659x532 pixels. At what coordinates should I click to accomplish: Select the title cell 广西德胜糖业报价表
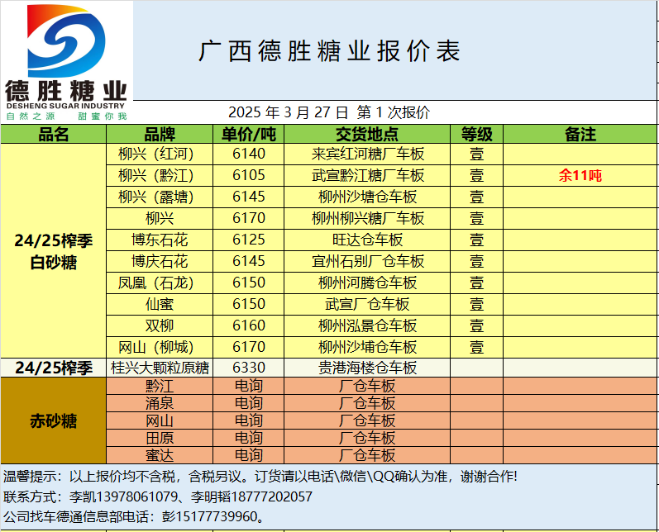(x=329, y=51)
